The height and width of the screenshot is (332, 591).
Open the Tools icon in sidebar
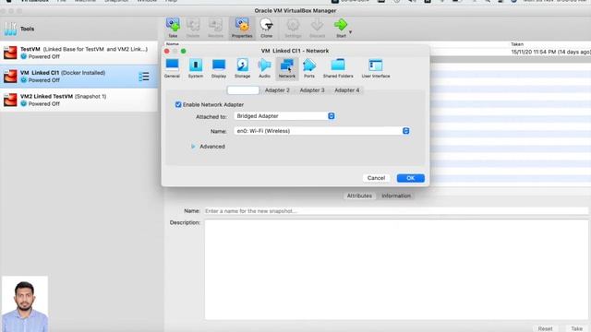tap(10, 29)
